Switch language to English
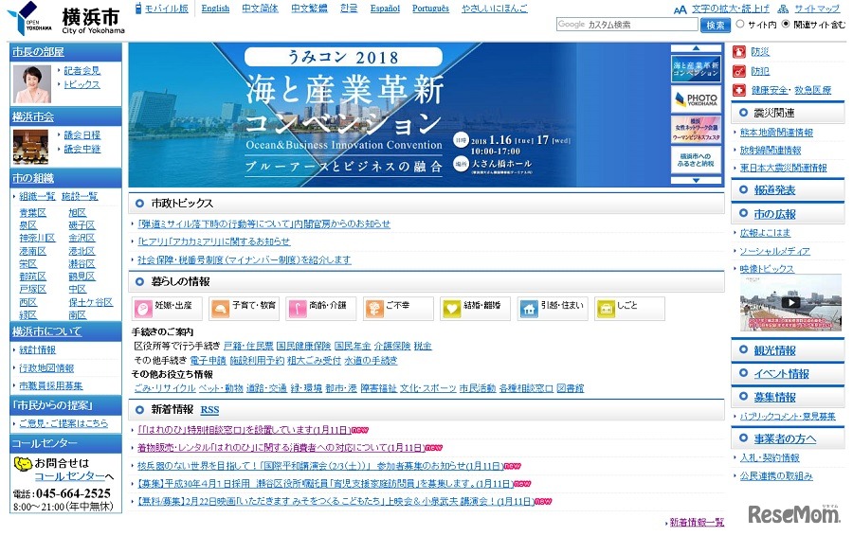This screenshot has width=853, height=536. (215, 9)
